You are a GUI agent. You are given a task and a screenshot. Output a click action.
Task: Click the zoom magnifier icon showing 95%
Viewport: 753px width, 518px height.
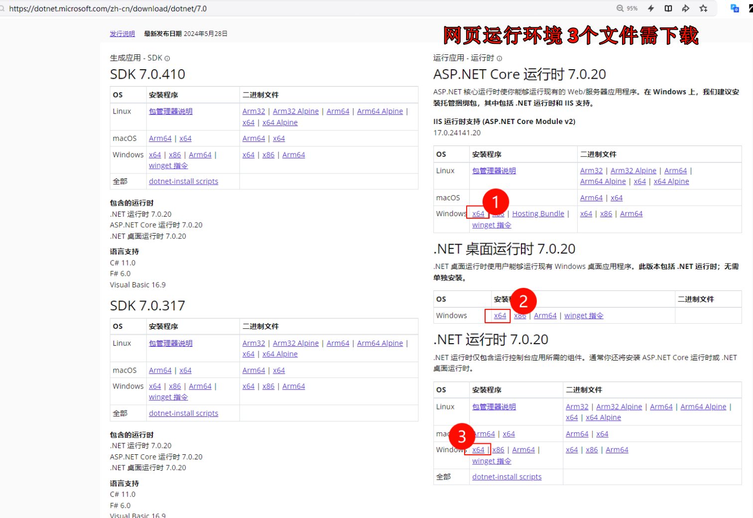pyautogui.click(x=620, y=8)
